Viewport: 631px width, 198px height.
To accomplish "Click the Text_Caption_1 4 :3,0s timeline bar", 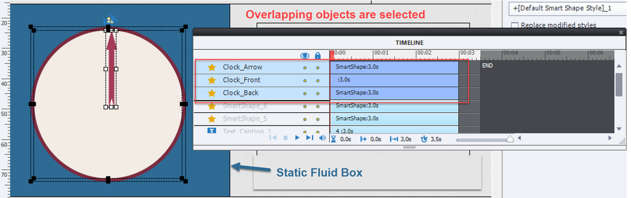I will pyautogui.click(x=394, y=130).
